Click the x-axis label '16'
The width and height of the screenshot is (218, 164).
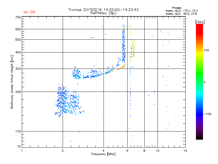tap(185, 151)
